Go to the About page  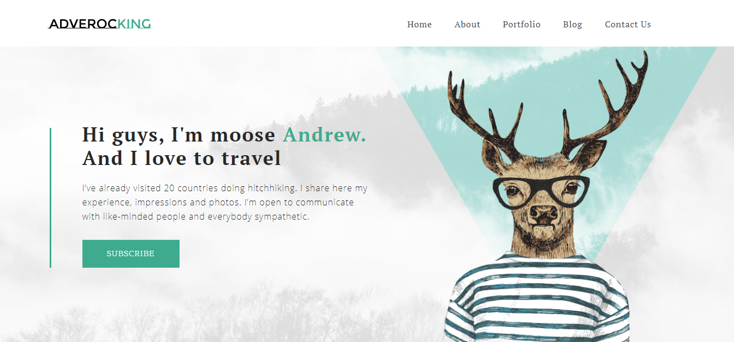(x=467, y=25)
